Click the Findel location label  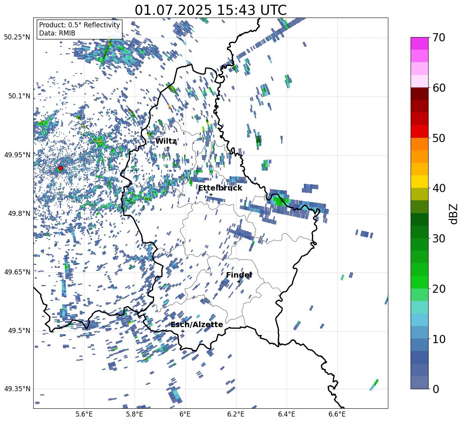coord(239,275)
